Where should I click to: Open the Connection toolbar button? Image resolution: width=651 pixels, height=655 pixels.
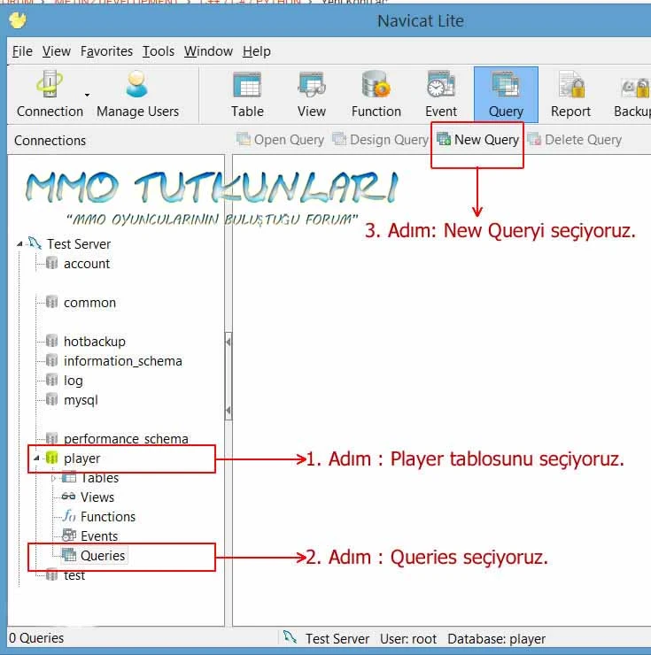coord(50,94)
